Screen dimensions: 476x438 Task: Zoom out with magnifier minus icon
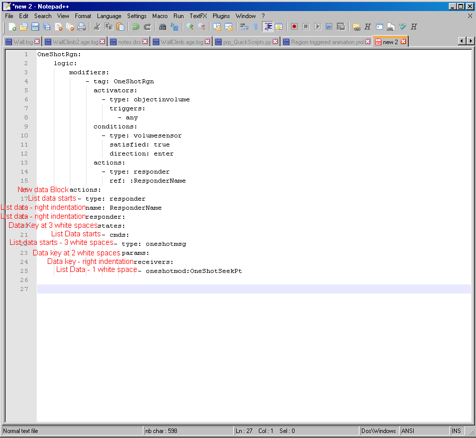(202, 27)
